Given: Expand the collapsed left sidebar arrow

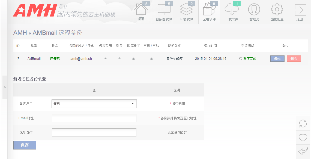Looking at the screenshot, I should (x=5, y=87).
